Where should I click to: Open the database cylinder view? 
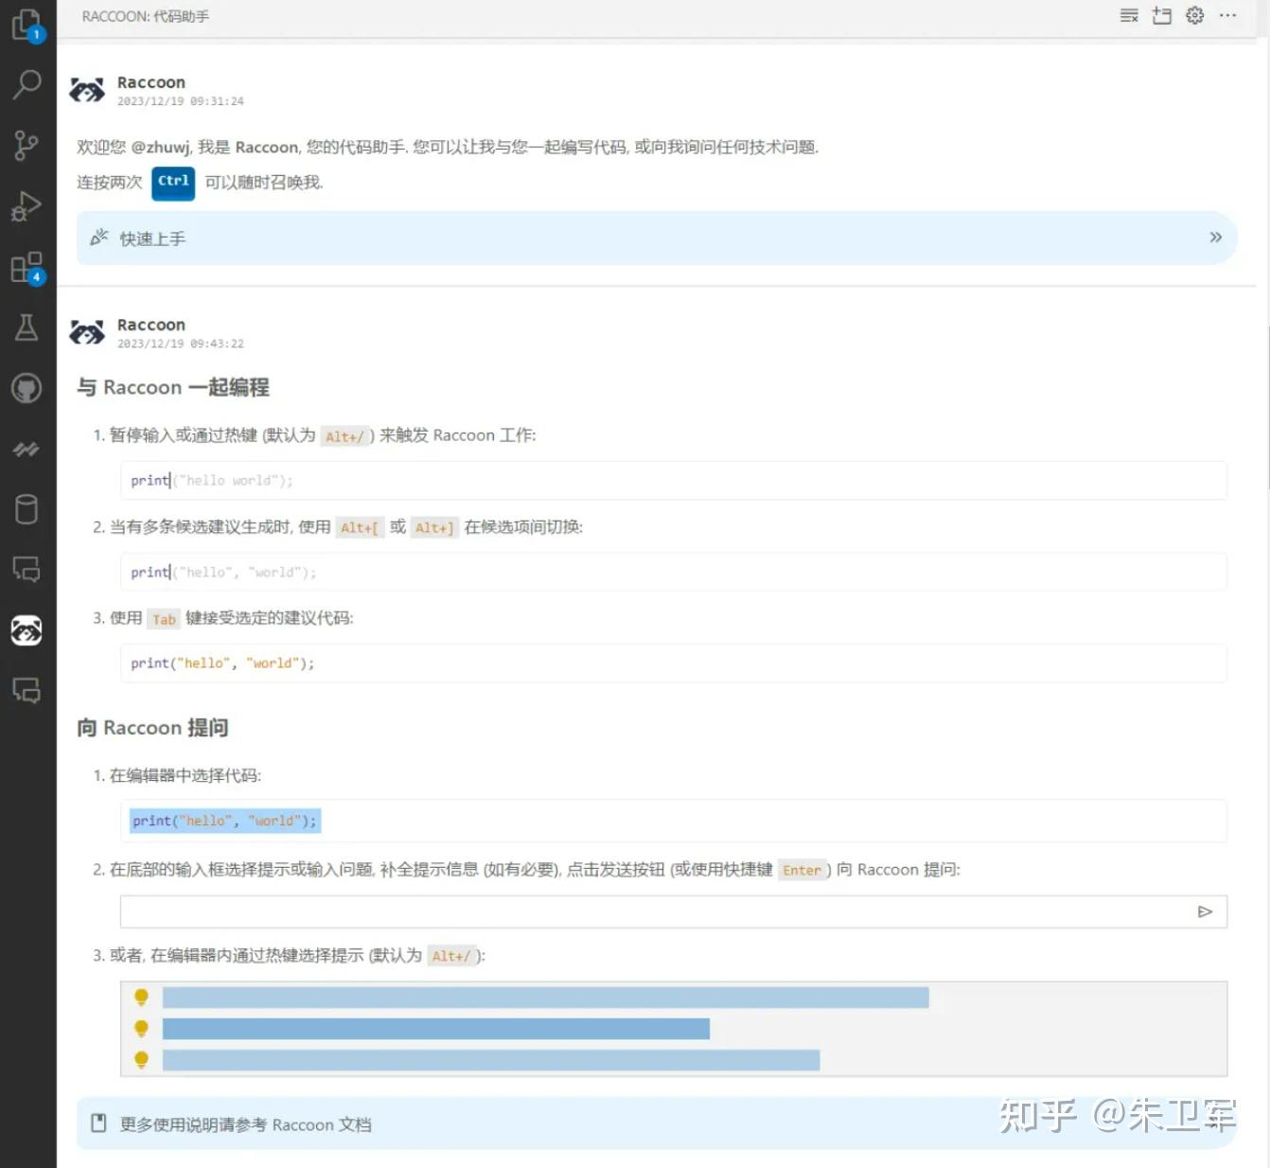(26, 509)
